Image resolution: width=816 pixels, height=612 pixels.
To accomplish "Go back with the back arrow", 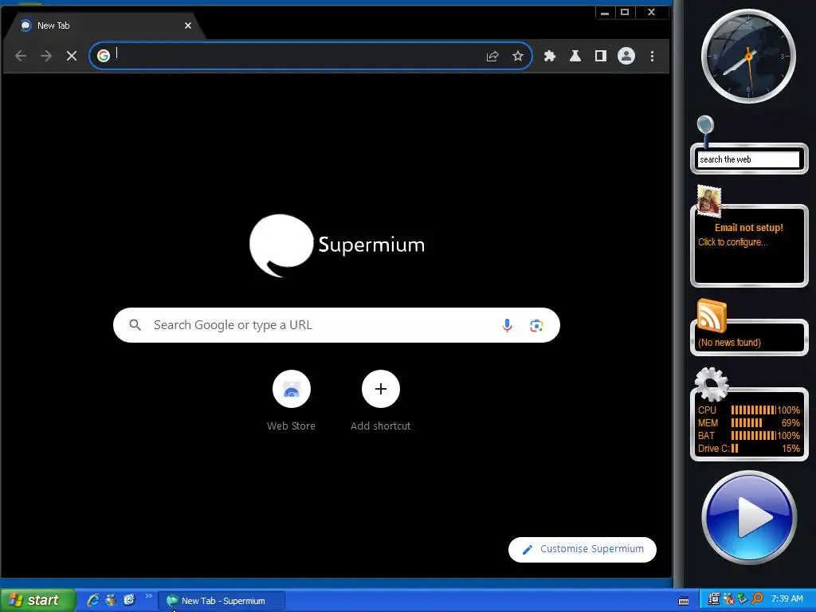I will (x=21, y=56).
